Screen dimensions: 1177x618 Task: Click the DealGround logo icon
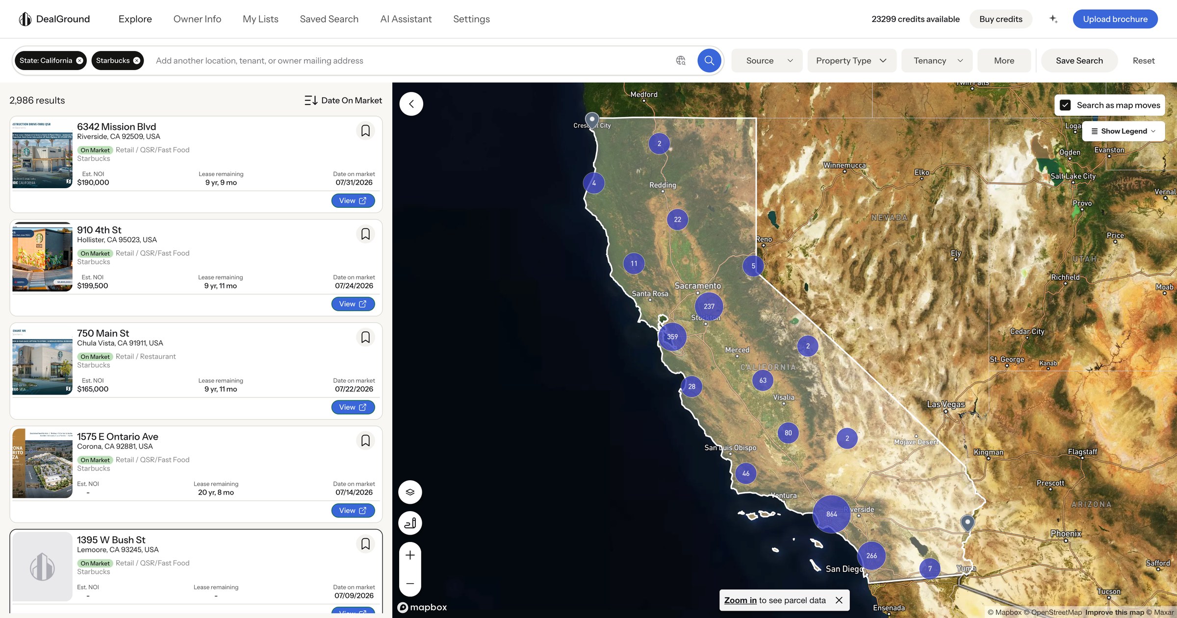25,19
